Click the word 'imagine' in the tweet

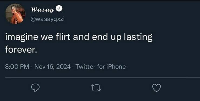[x=22, y=37]
